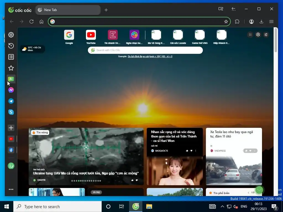
Task: Open the Windows Start menu
Action: pos(7,206)
